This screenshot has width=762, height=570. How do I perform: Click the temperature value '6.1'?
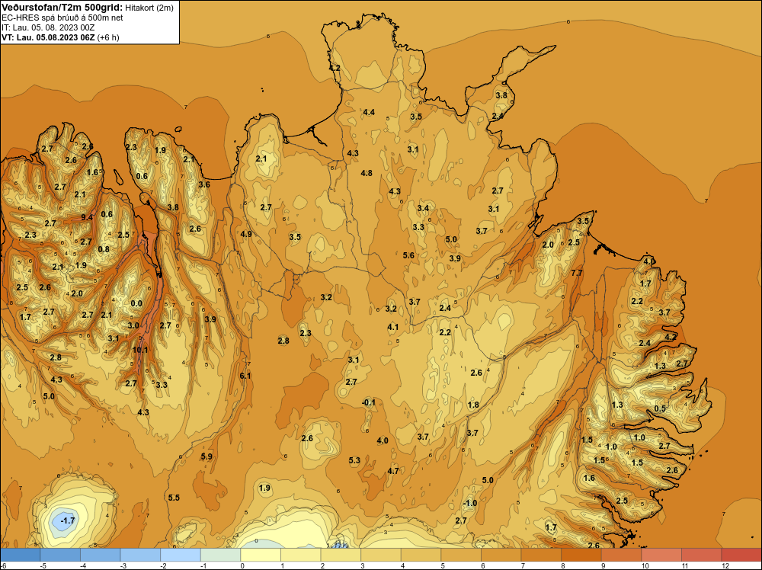[245, 376]
